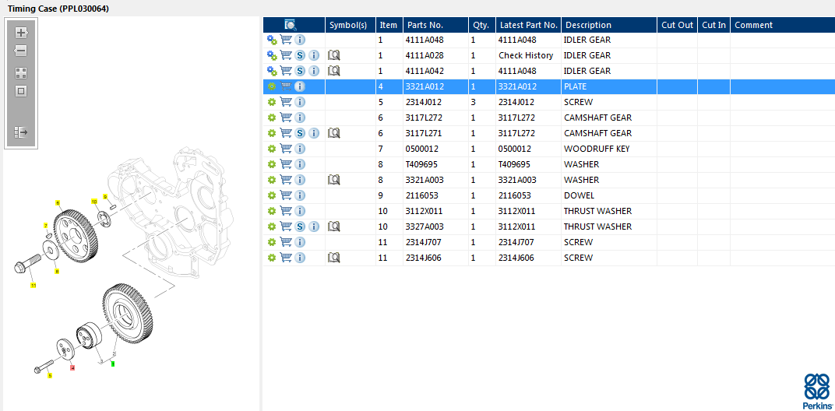
Task: Click Check History latest part link
Action: (526, 55)
